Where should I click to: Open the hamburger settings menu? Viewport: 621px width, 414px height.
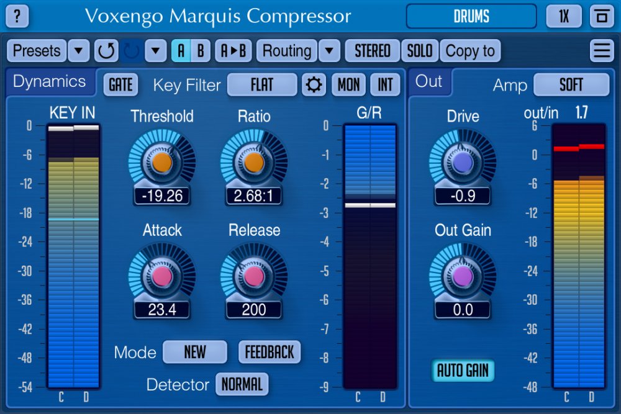[602, 51]
